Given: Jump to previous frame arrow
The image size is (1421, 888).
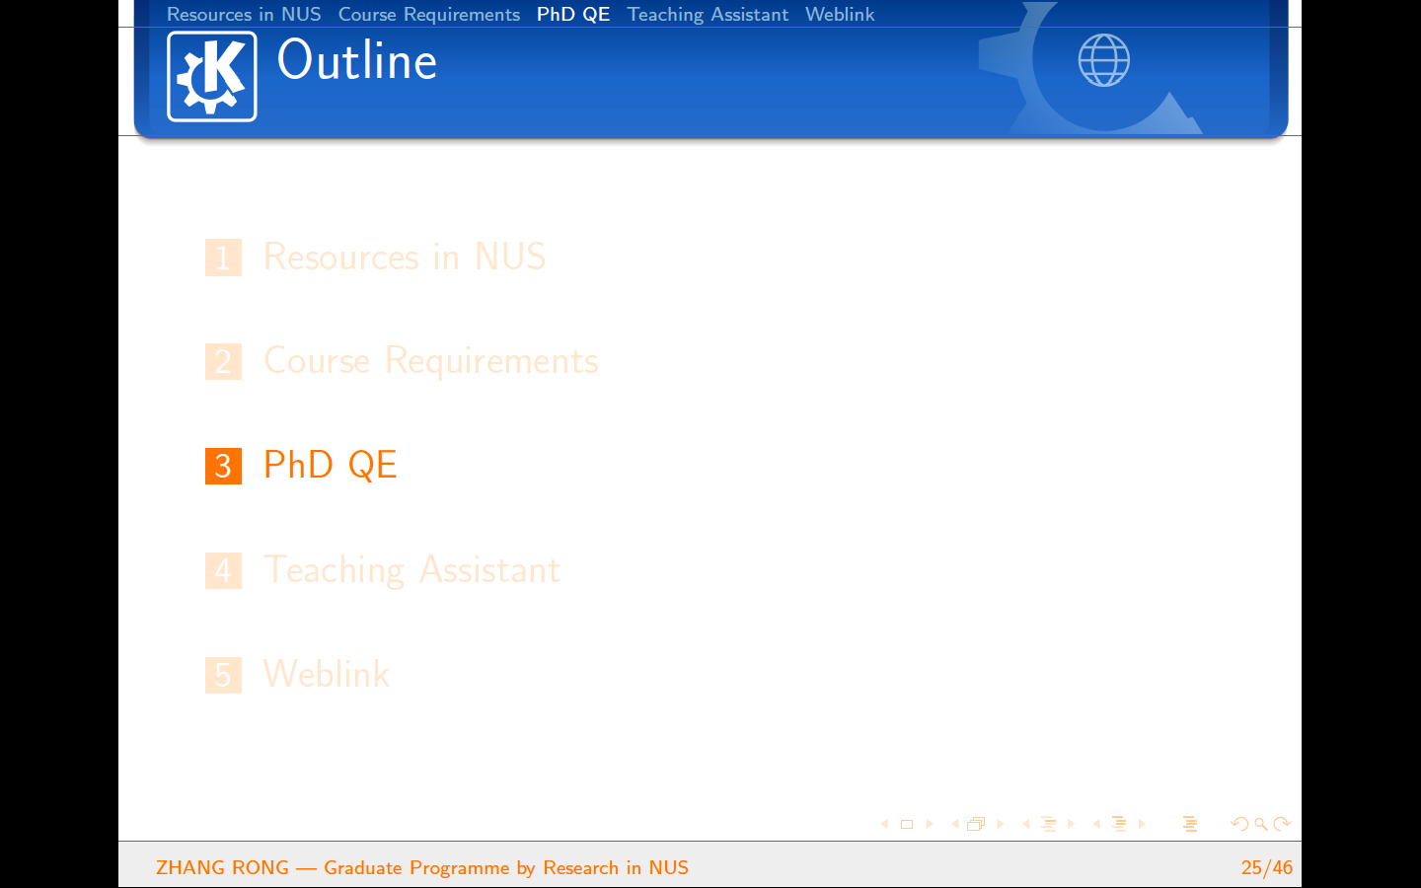Looking at the screenshot, I should pyautogui.click(x=954, y=824).
